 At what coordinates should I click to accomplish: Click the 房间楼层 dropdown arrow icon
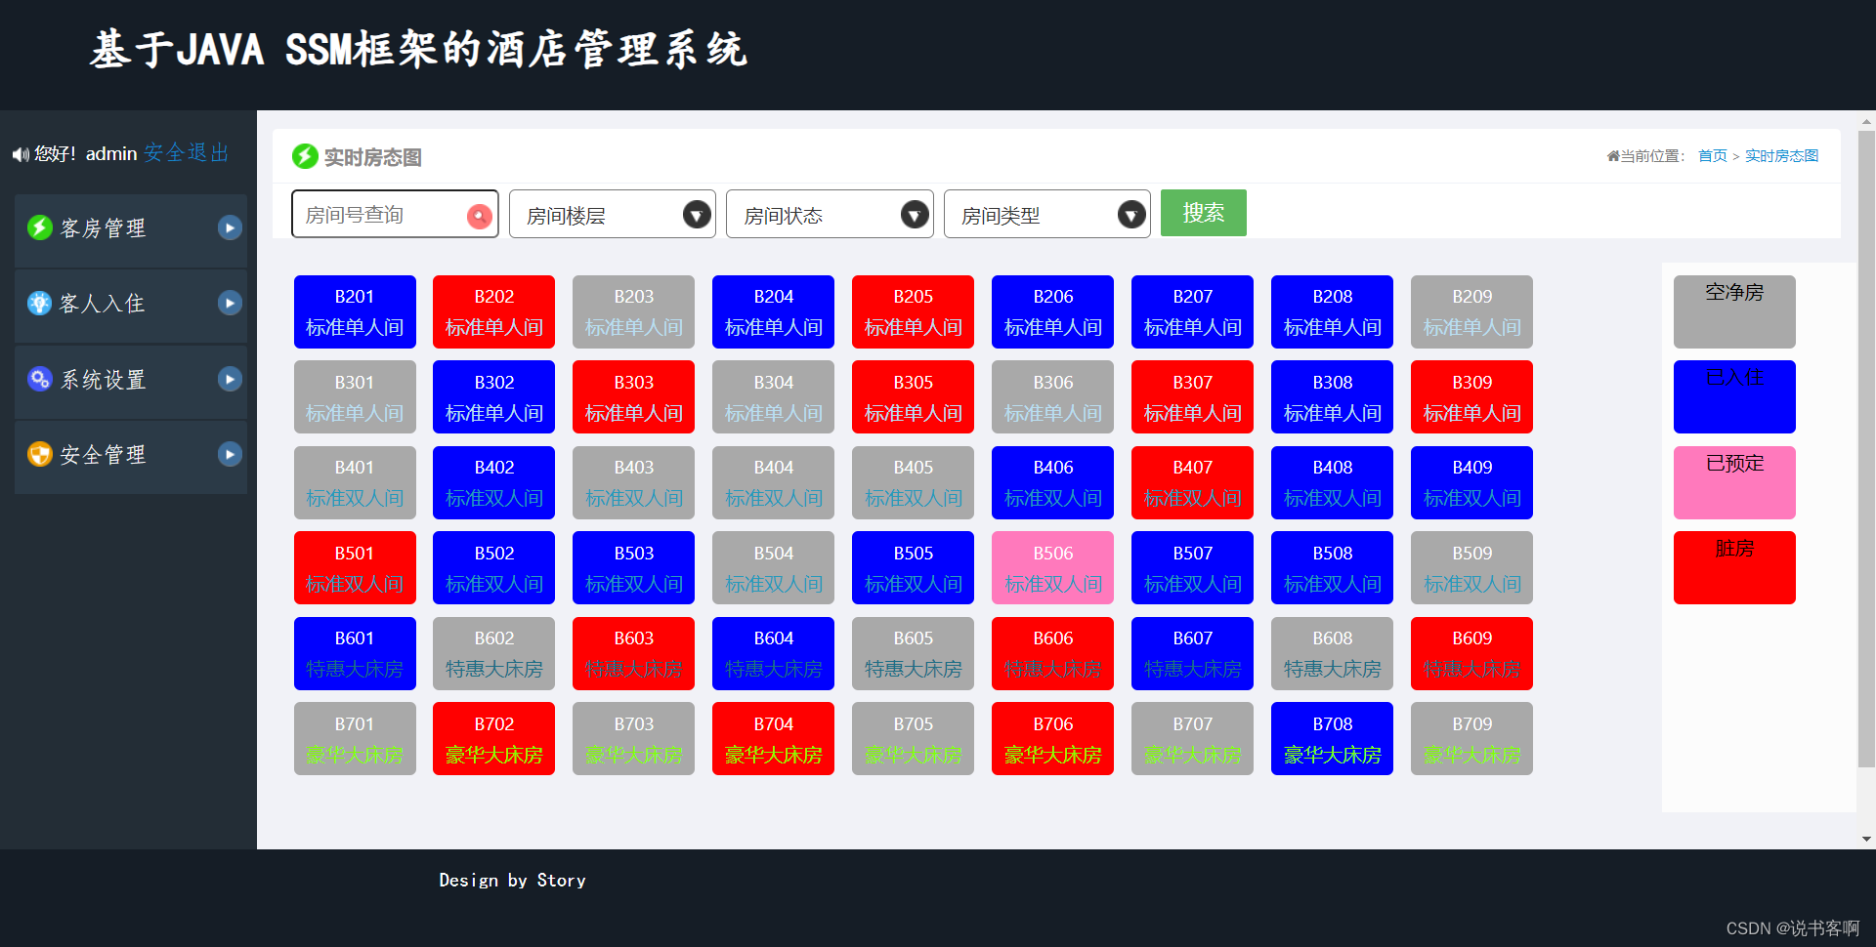coord(697,214)
